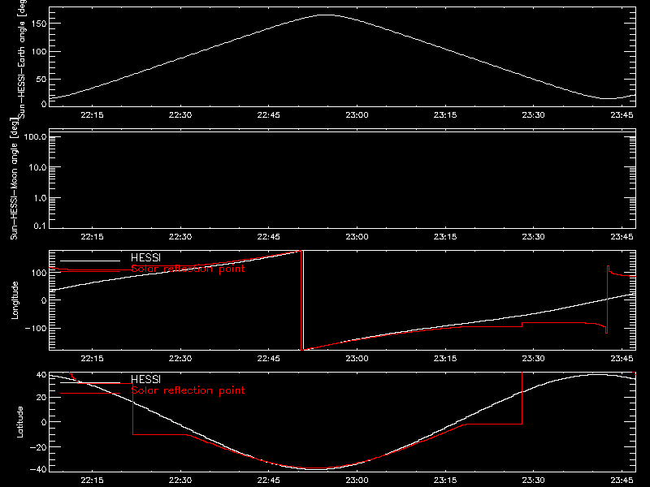Click 22:45 under the Latitude plot

click(269, 481)
